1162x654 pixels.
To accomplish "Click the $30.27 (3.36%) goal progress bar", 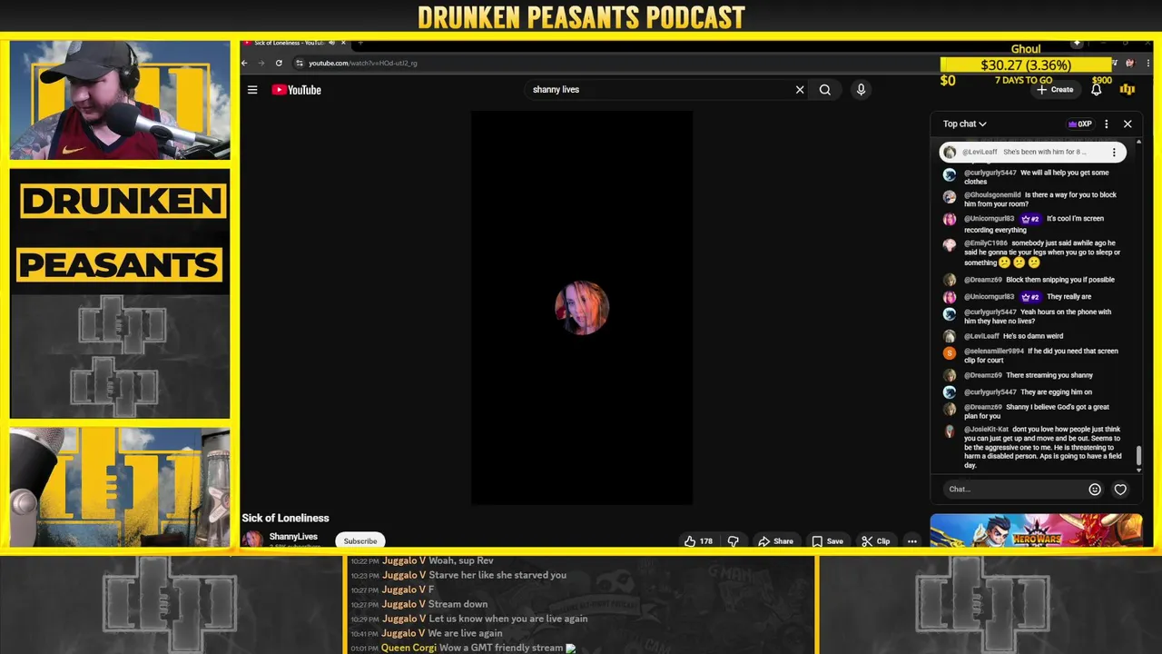I will pos(1026,64).
